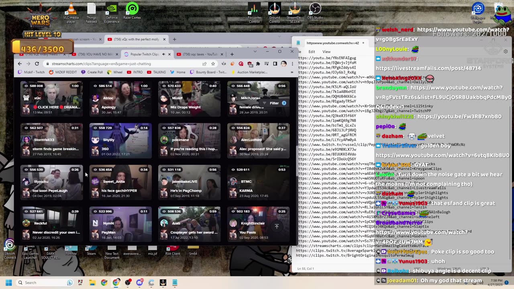Open Shylily's '360' clip
The width and height of the screenshot is (514, 289).
120,140
